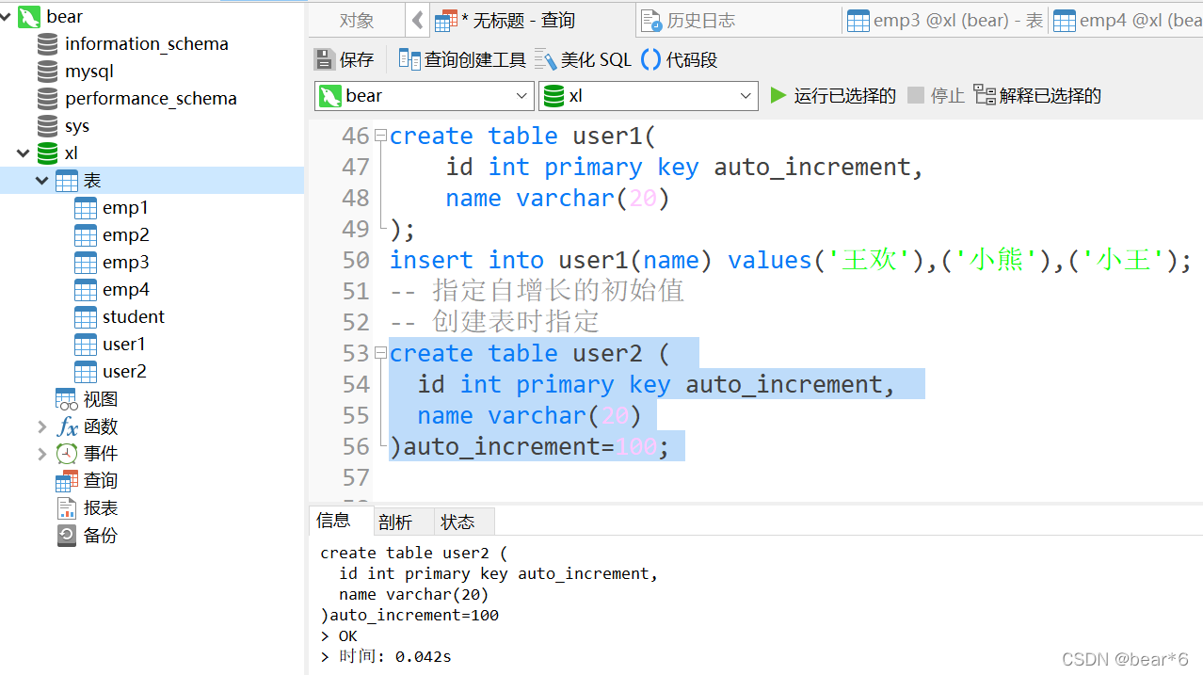Collapse the xl database node
Viewport: 1203px width, 675px height.
pyautogui.click(x=23, y=153)
